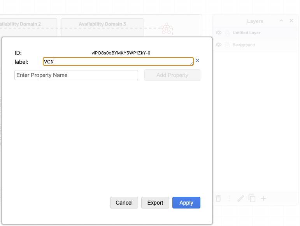Screen dimensions: 300x226
Task: Add a new layer with the plus icon
Action: pos(263,199)
